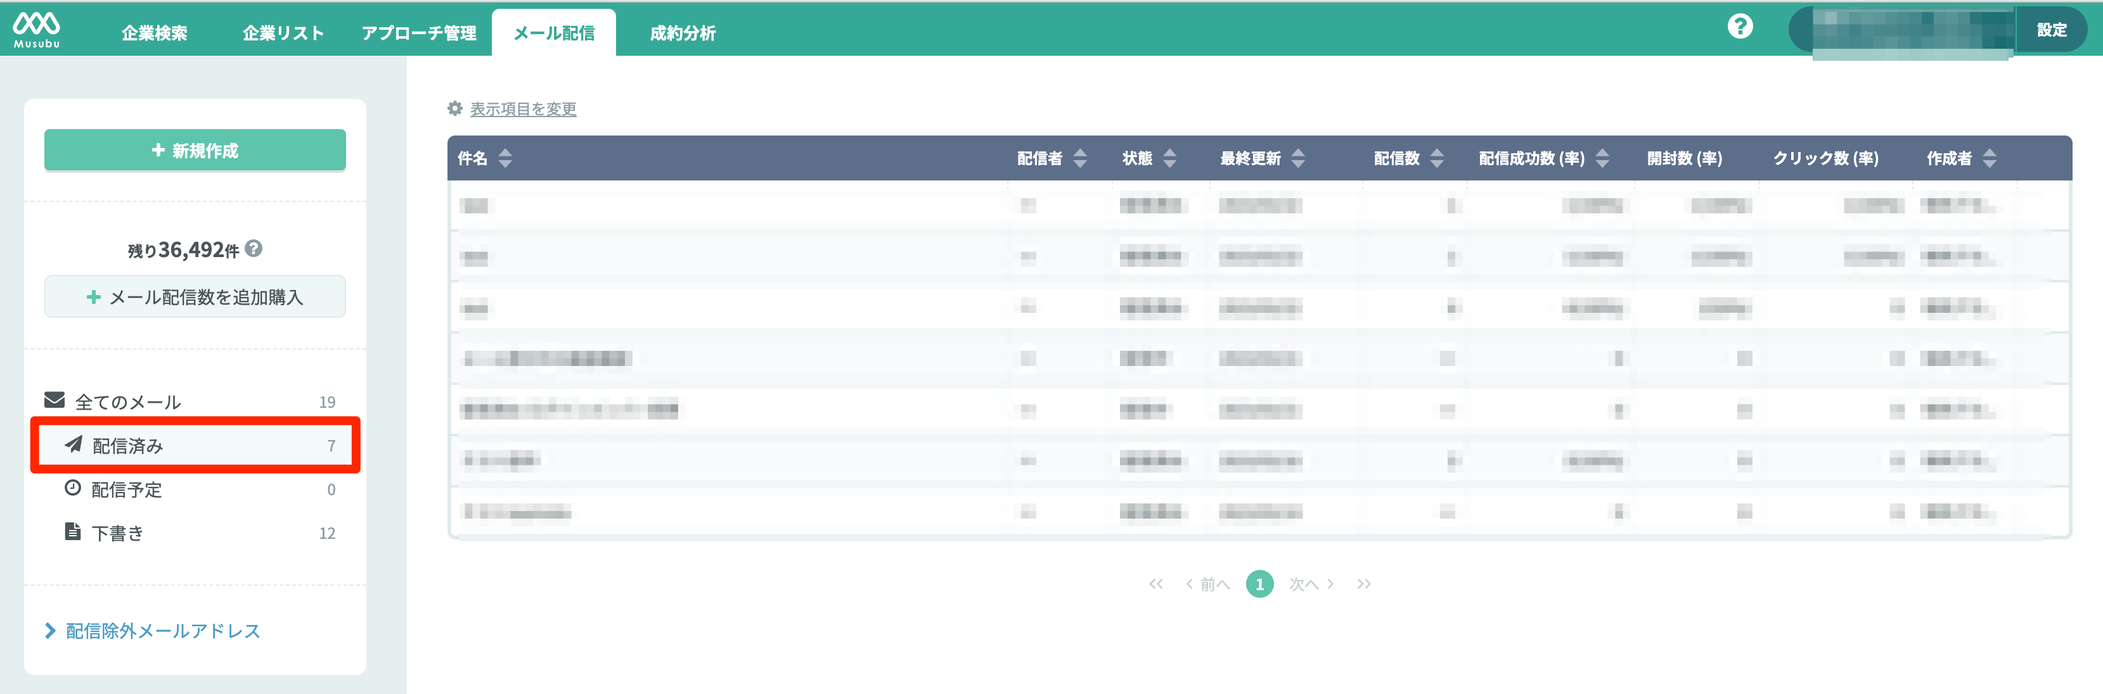
Task: Select page 1 in pagination
Action: pyautogui.click(x=1259, y=584)
